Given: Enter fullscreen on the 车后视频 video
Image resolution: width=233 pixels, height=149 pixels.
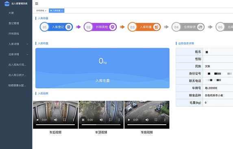Looking at the screenshot, I should point(65,120).
